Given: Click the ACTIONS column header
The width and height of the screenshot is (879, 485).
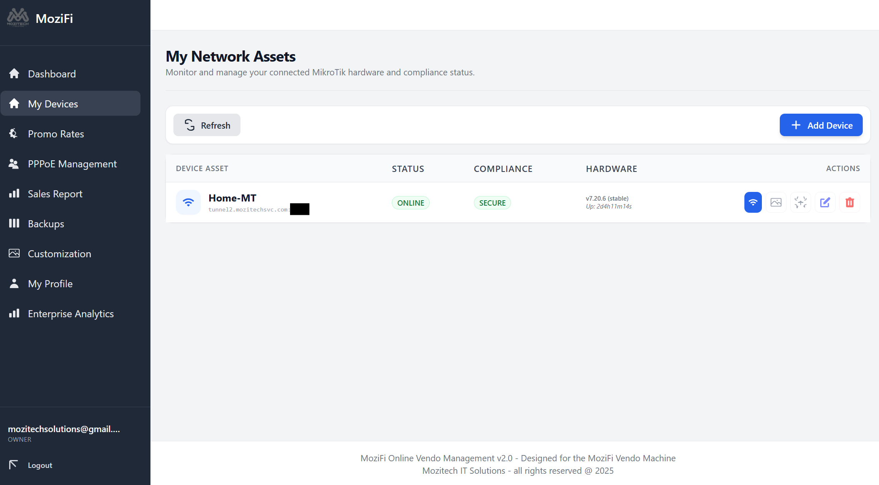Looking at the screenshot, I should click(843, 169).
